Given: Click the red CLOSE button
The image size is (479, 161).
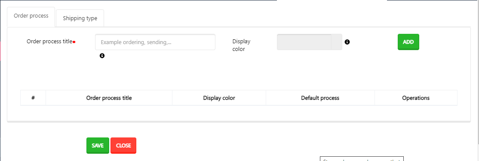Looking at the screenshot, I should pos(123,146).
